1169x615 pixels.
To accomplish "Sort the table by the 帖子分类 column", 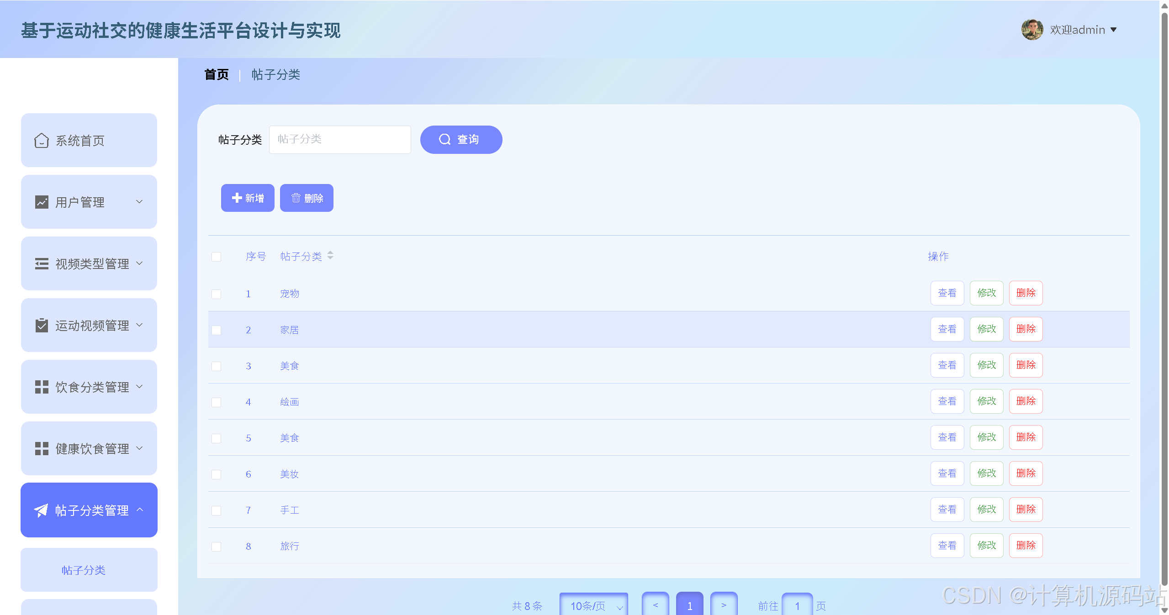I will pyautogui.click(x=330, y=256).
